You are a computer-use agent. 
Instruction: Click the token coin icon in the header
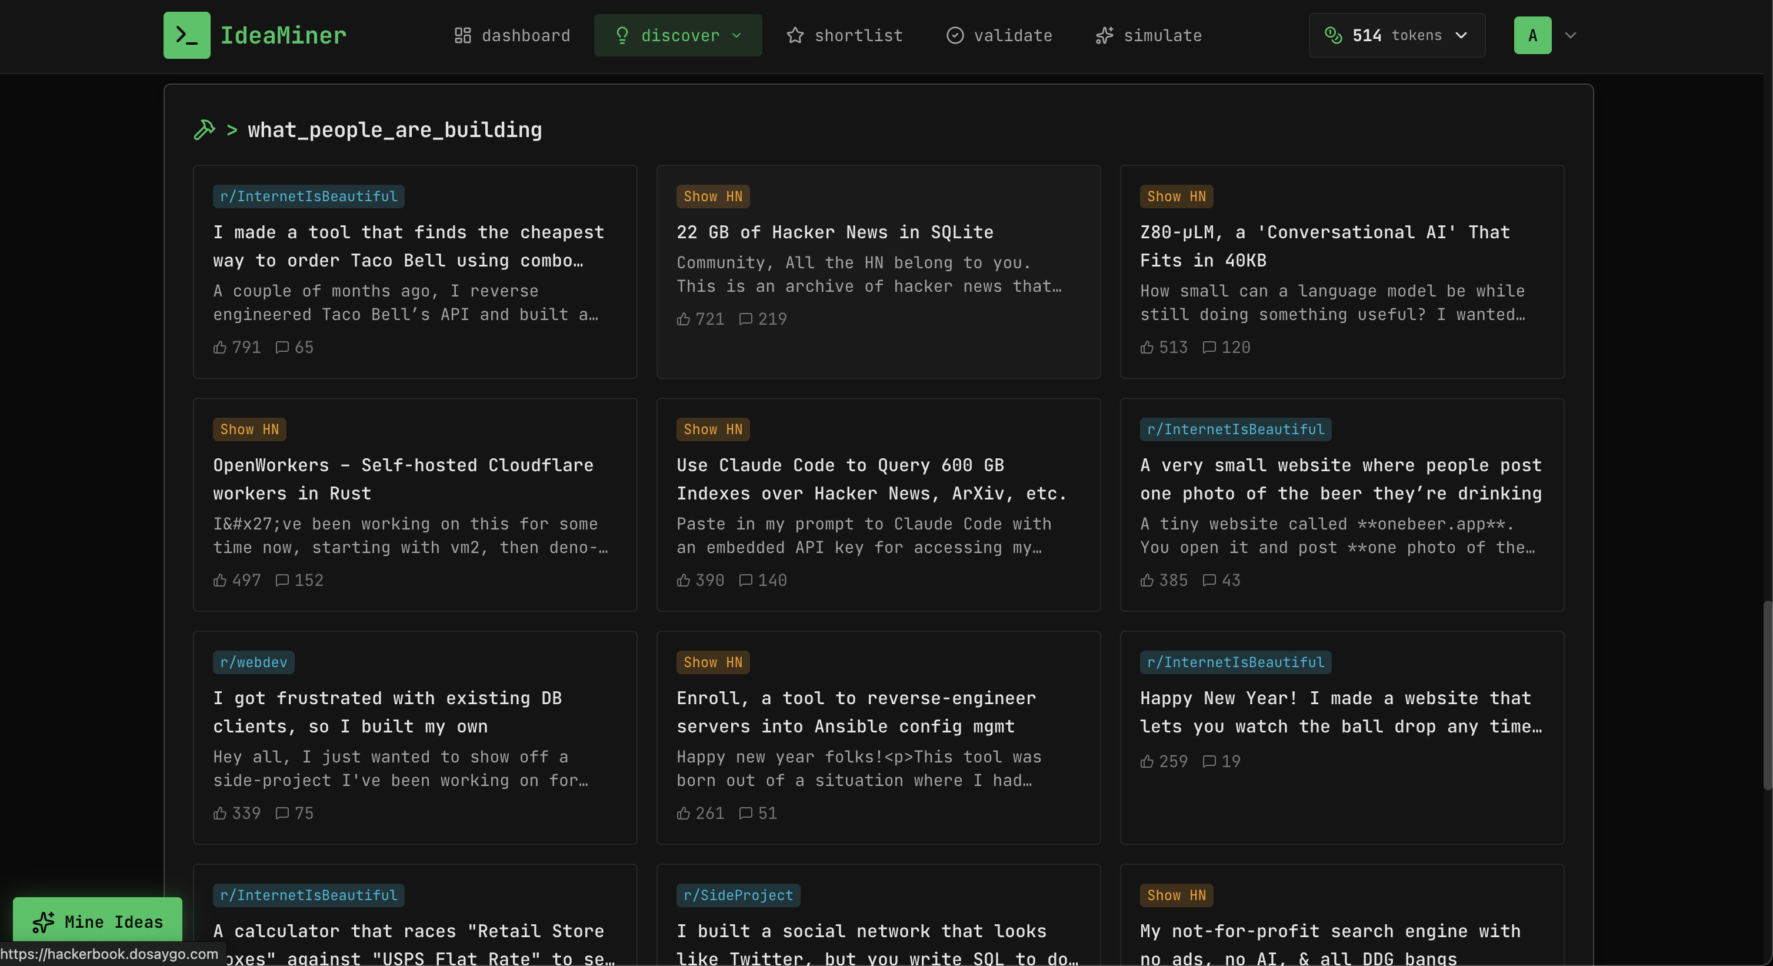click(x=1334, y=35)
